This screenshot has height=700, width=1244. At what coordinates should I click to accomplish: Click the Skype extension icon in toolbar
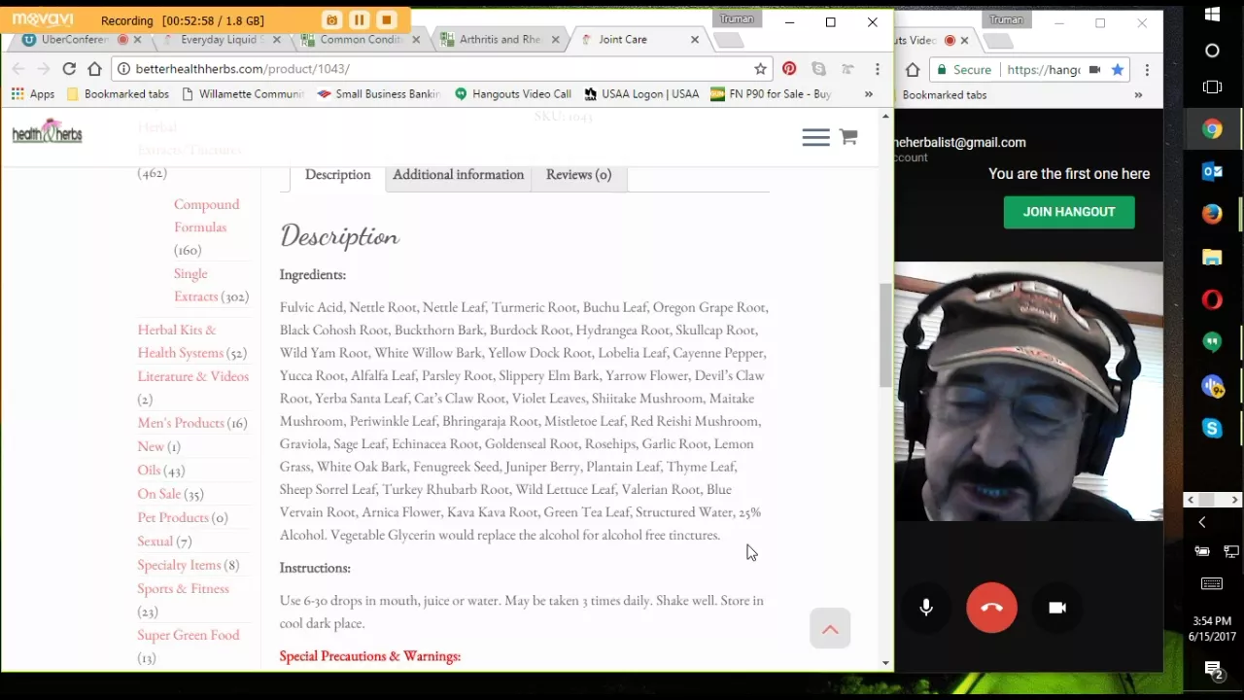(818, 69)
